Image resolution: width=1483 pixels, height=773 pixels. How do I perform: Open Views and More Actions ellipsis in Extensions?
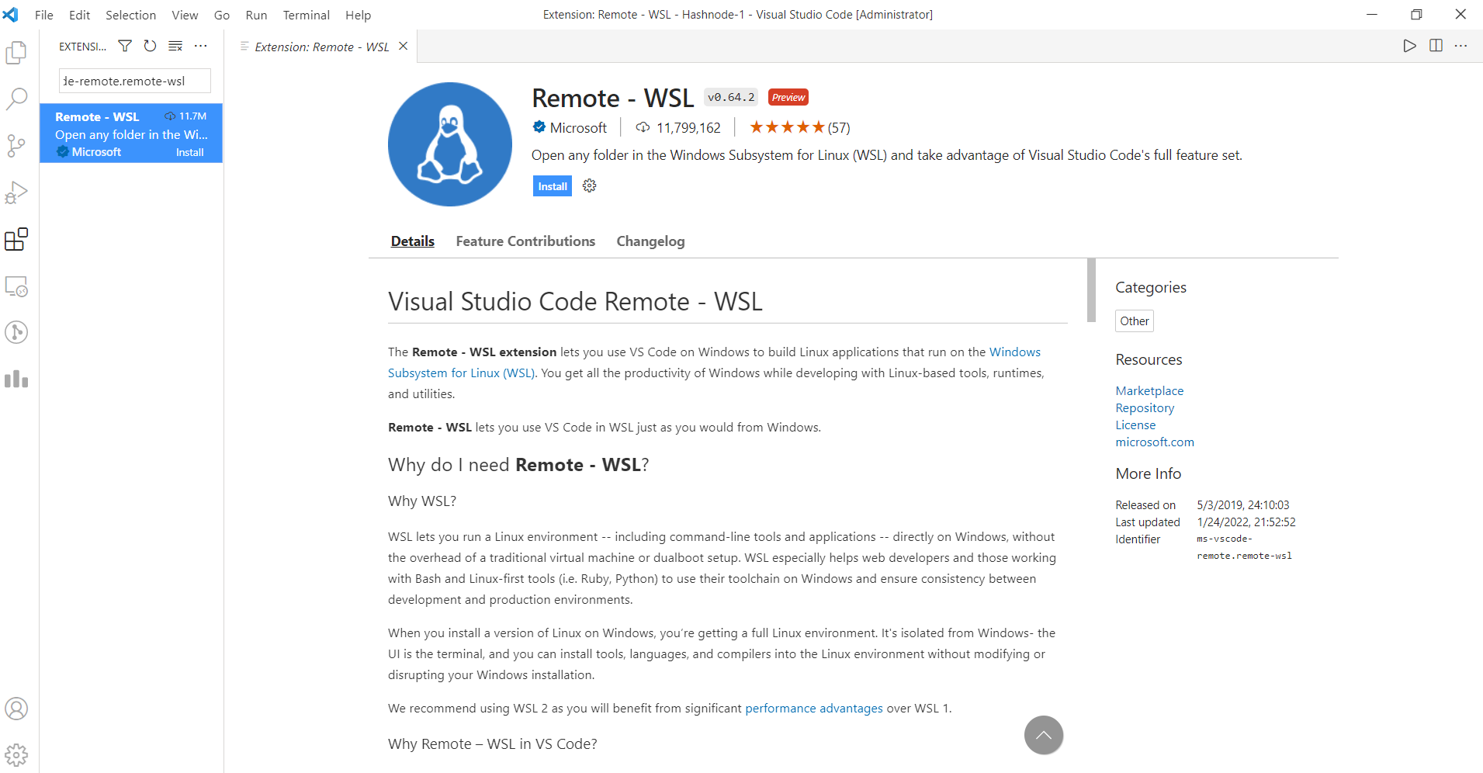(201, 46)
